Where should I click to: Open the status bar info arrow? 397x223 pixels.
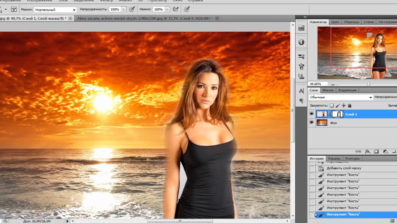point(68,221)
